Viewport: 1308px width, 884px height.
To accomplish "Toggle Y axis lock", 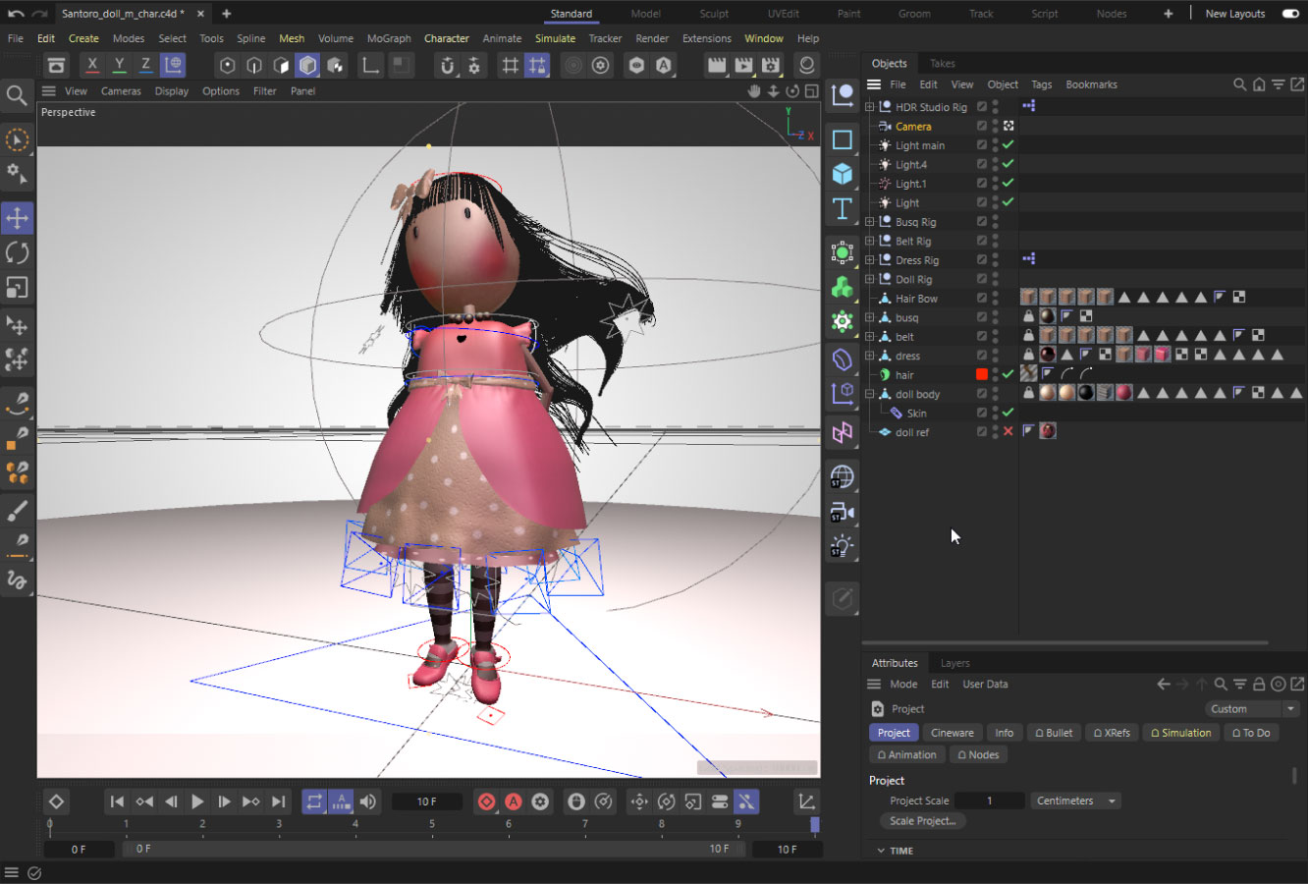I will (x=119, y=65).
